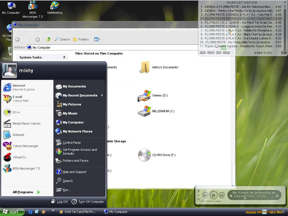Skip to previous track in player
This screenshot has height=216, width=288.
point(205,195)
